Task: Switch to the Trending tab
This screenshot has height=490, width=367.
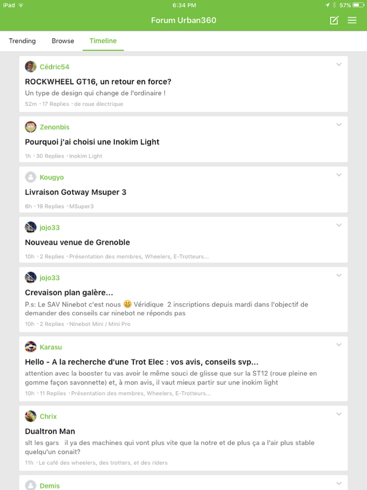Action: [22, 41]
